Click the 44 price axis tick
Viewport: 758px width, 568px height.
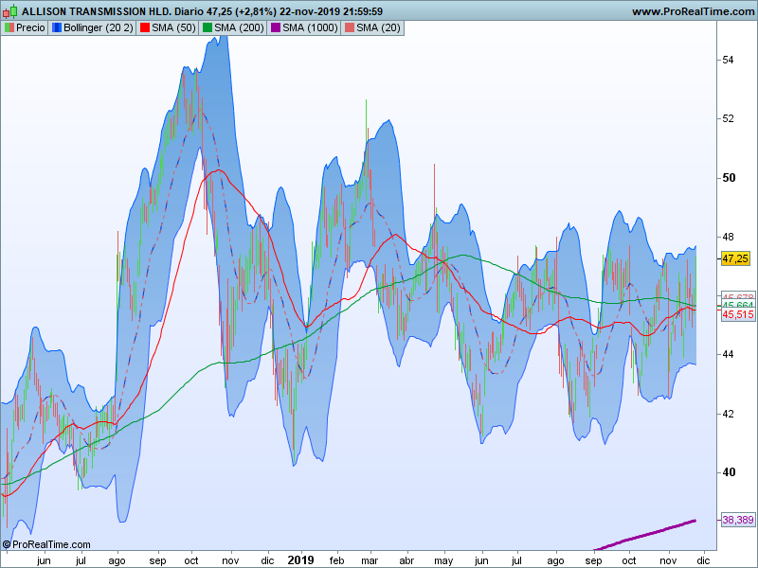[x=728, y=354]
